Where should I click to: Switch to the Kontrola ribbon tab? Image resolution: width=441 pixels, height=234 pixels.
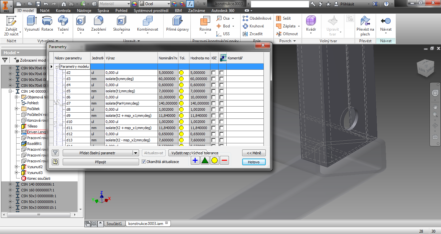[63, 11]
